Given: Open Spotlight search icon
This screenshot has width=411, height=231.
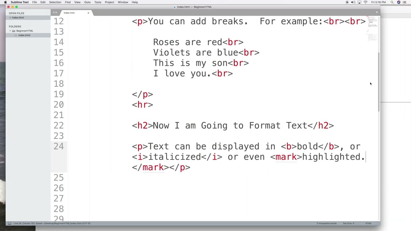Looking at the screenshot, I should (x=392, y=2).
